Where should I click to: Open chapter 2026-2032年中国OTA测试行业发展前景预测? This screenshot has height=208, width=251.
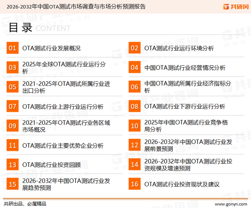point(188,145)
